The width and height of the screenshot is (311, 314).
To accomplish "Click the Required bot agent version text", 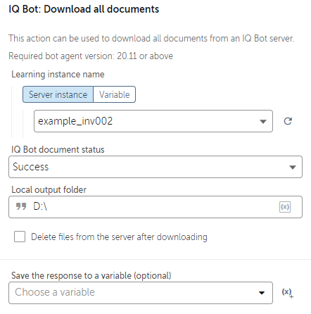I will (x=91, y=56).
